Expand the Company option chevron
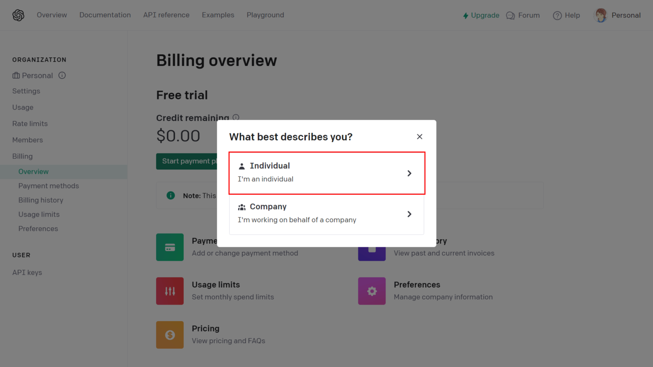The height and width of the screenshot is (367, 653). 409,214
